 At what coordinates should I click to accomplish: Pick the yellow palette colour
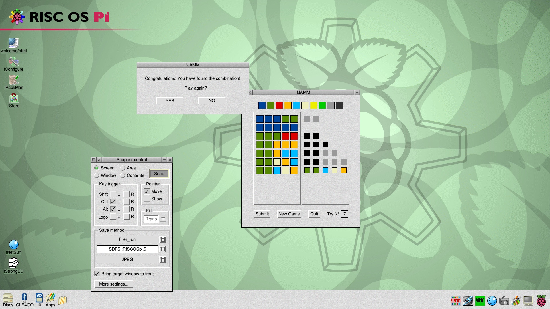point(314,105)
